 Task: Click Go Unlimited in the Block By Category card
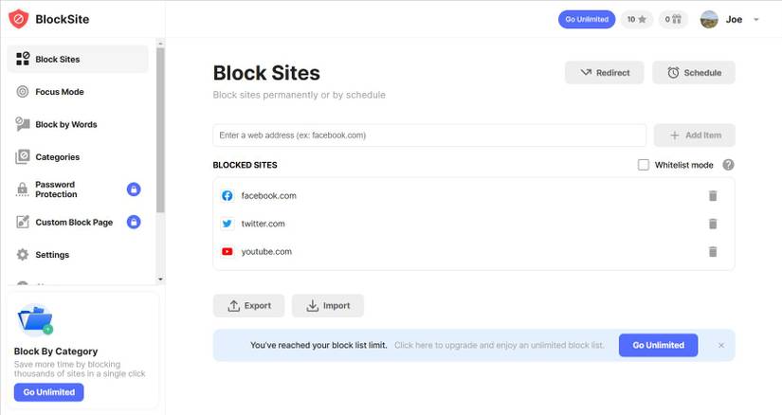pos(49,392)
